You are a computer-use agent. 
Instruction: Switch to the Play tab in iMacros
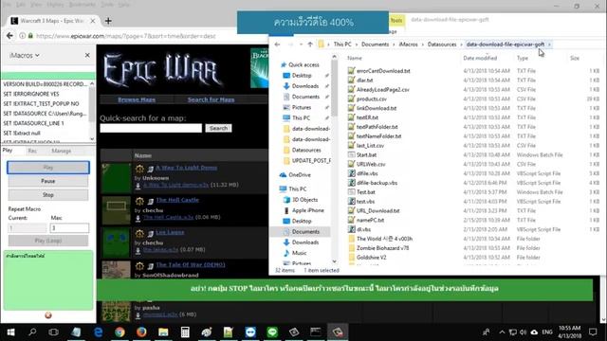point(8,151)
